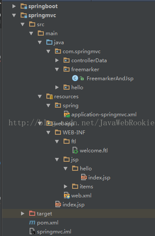Open web.xml file
This screenshot has height=236, width=155.
tap(81, 196)
